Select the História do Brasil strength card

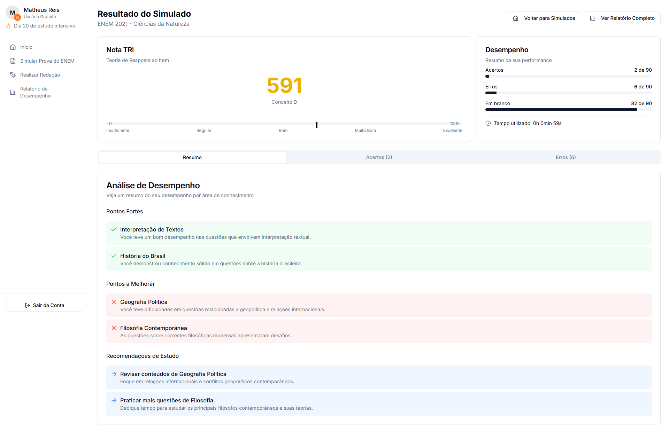coord(379,259)
